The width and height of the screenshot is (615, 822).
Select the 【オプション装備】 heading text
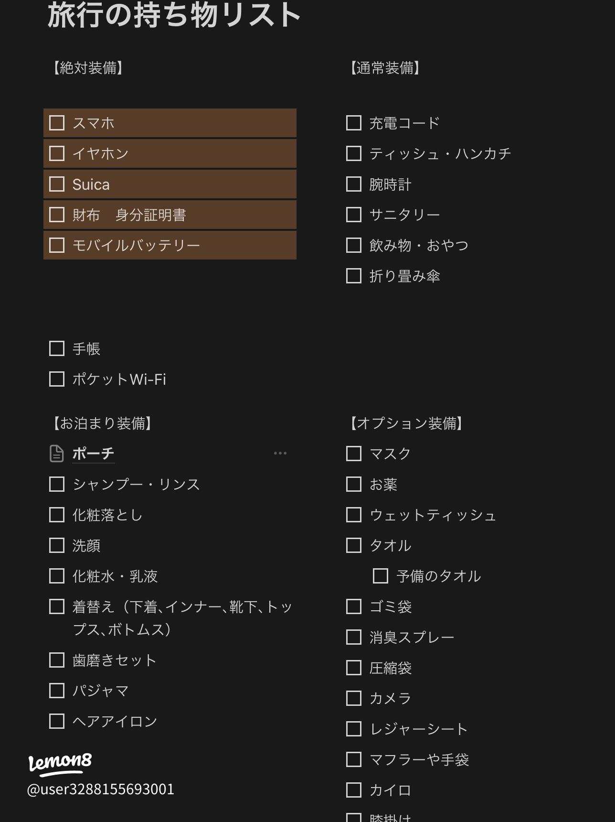(x=406, y=423)
